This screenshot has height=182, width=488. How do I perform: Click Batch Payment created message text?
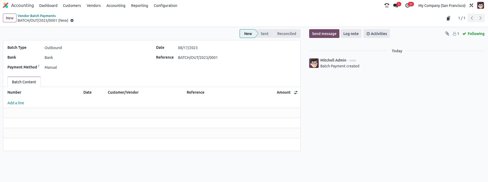click(x=340, y=66)
